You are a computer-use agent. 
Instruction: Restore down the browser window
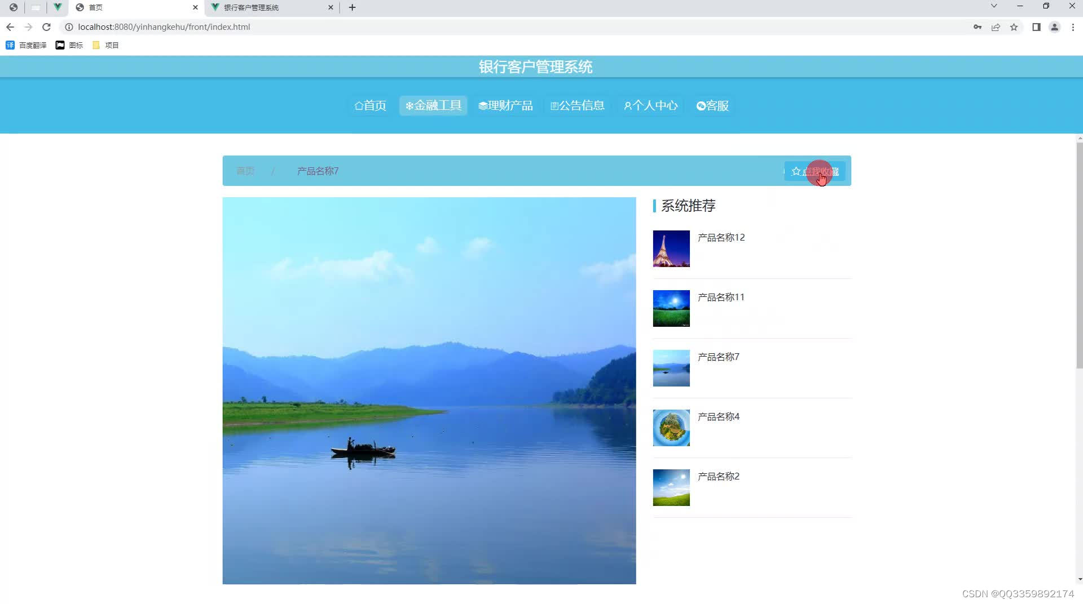point(1046,6)
